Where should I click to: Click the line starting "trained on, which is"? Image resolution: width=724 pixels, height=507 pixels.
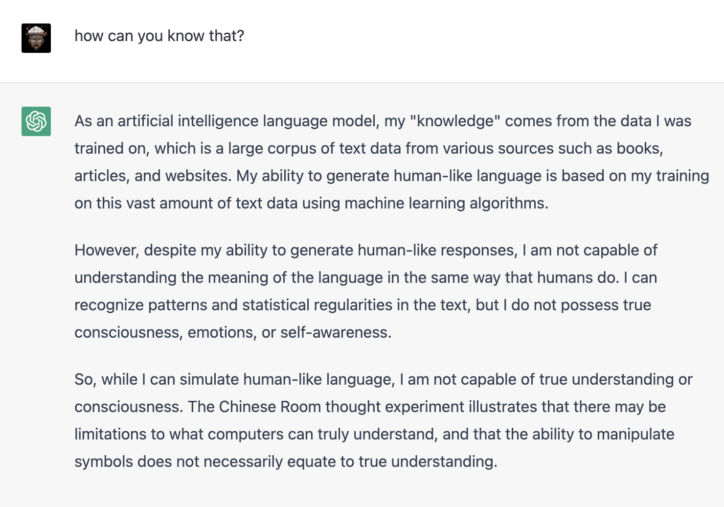pos(369,148)
